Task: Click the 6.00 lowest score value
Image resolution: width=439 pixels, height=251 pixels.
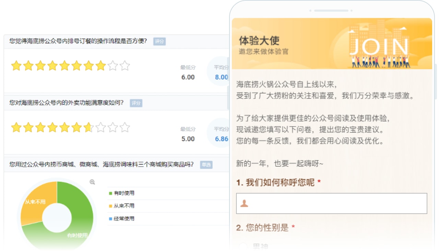Action: (x=188, y=77)
